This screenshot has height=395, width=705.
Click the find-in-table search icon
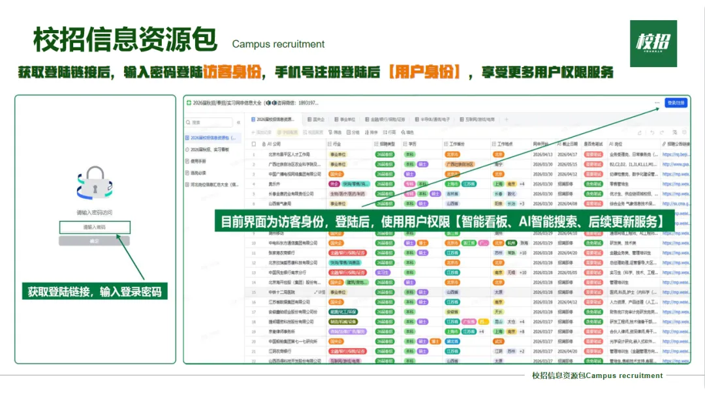click(674, 132)
